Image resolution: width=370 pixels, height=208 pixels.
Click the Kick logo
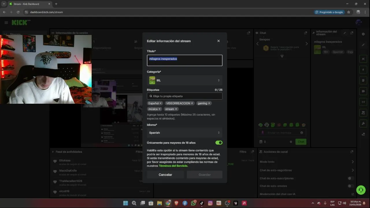point(20,23)
